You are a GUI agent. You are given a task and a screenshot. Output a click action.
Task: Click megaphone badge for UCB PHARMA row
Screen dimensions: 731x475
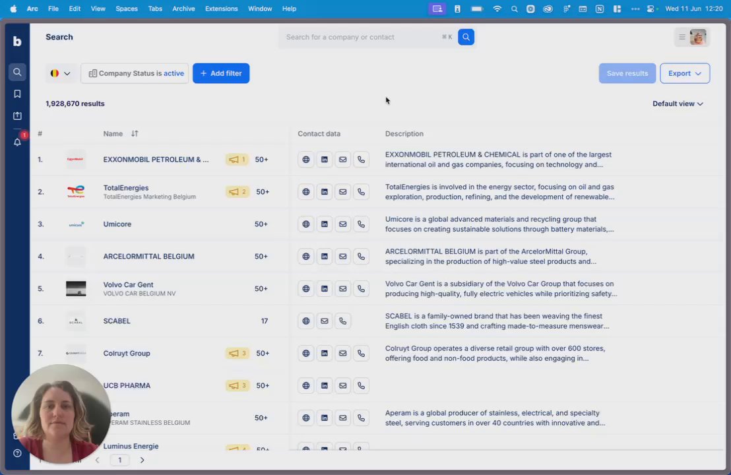point(238,385)
